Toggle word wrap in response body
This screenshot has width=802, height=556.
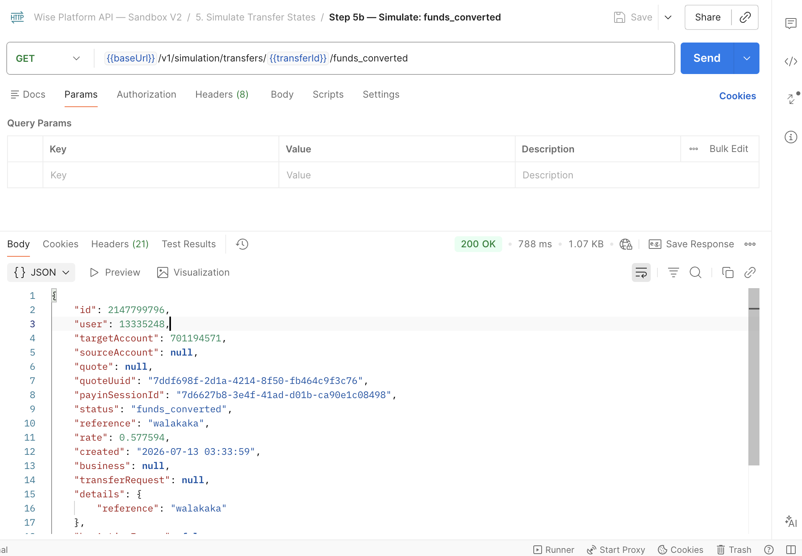[641, 272]
